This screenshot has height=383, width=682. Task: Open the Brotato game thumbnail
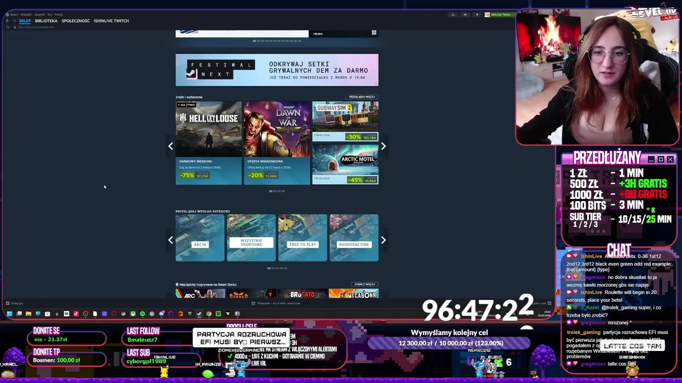pyautogui.click(x=303, y=293)
